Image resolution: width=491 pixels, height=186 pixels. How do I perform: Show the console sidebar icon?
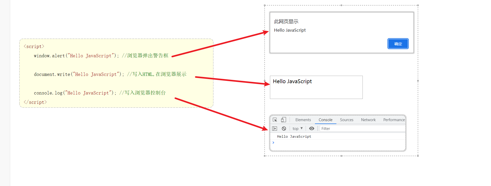click(x=275, y=128)
